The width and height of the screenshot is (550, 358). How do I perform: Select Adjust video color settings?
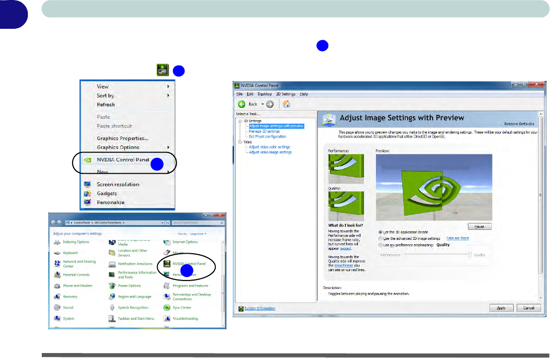(270, 147)
